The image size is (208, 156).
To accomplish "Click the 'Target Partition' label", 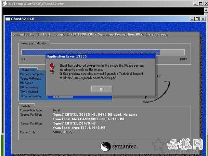I will (31, 123).
